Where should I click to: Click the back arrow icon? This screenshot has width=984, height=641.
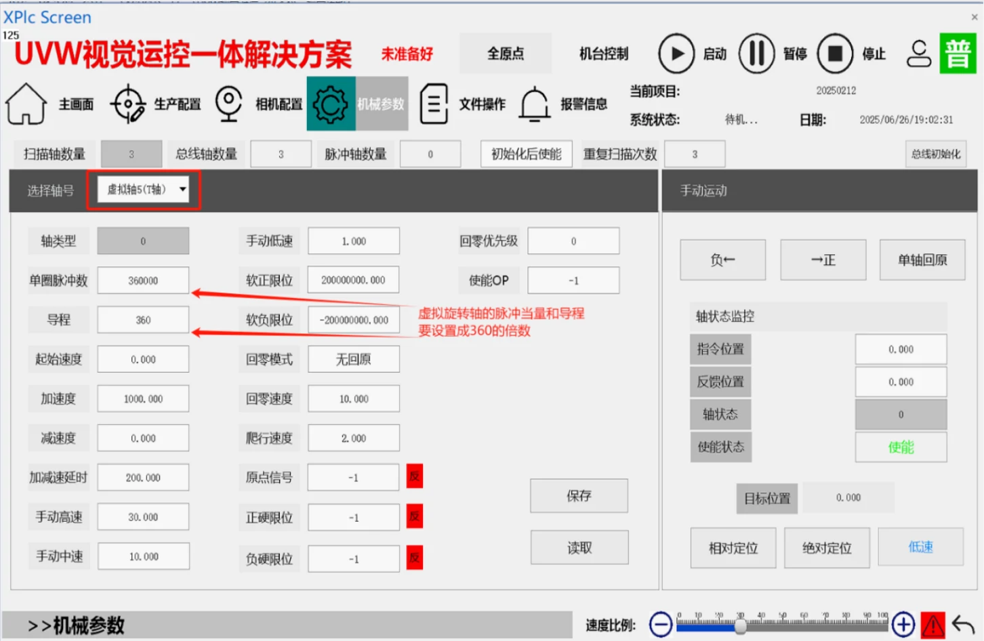click(x=963, y=624)
